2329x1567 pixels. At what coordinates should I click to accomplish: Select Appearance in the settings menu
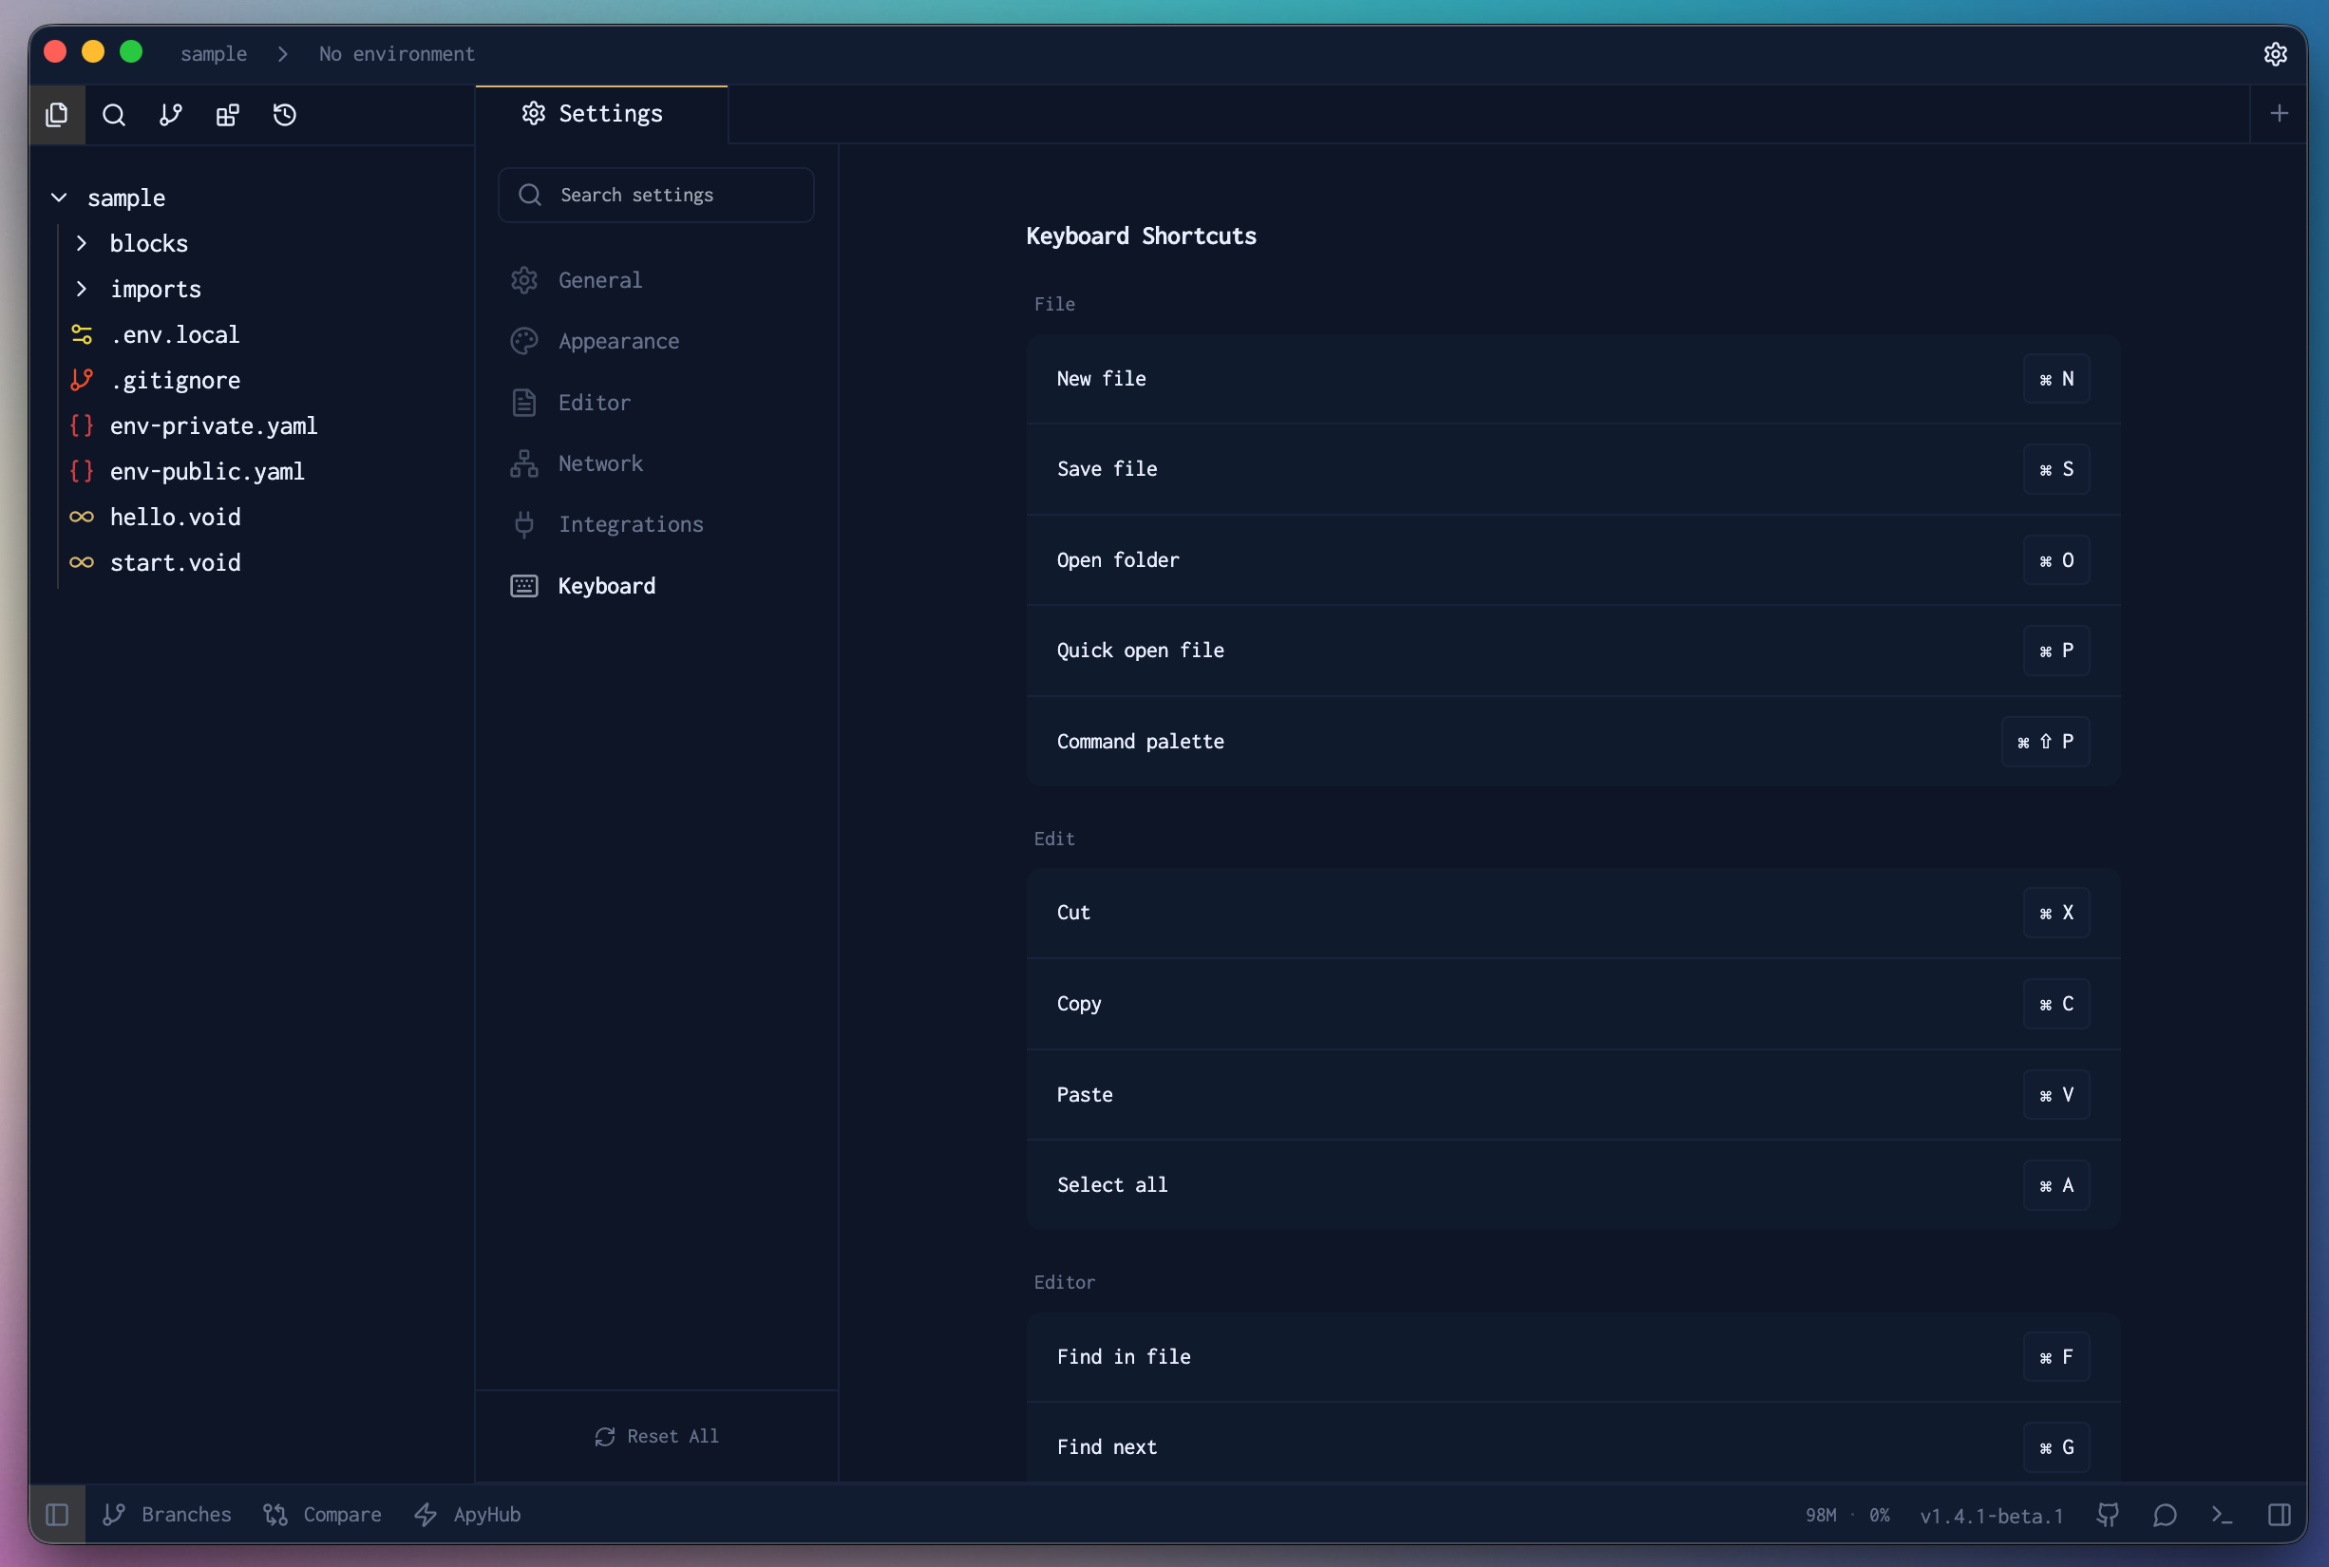(x=618, y=341)
